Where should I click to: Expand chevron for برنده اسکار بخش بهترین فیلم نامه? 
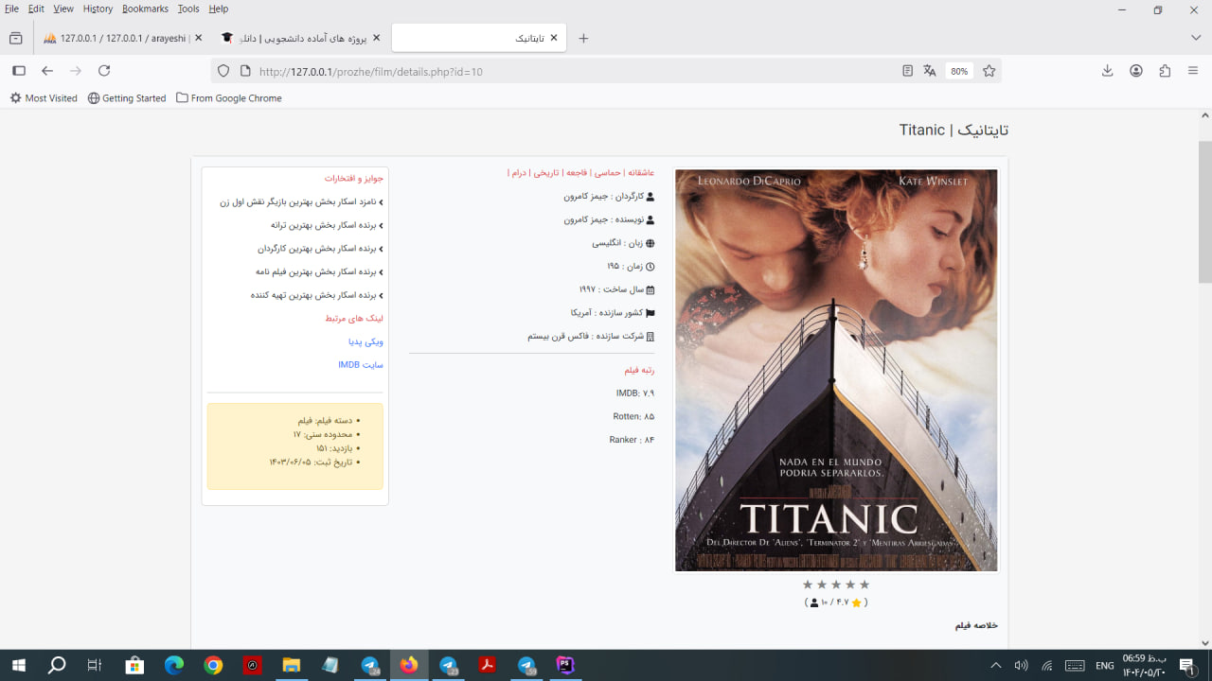[x=381, y=272]
